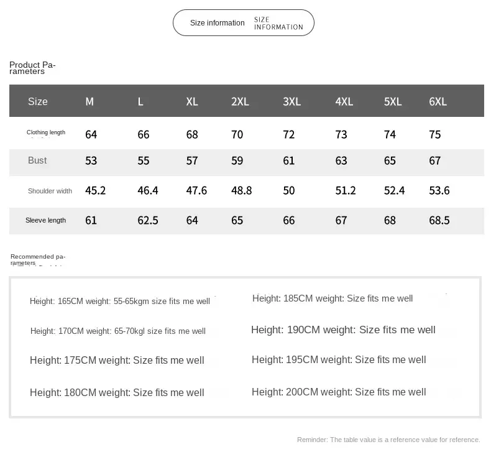
Task: Click the Sleeve length row label
Action: 45,220
